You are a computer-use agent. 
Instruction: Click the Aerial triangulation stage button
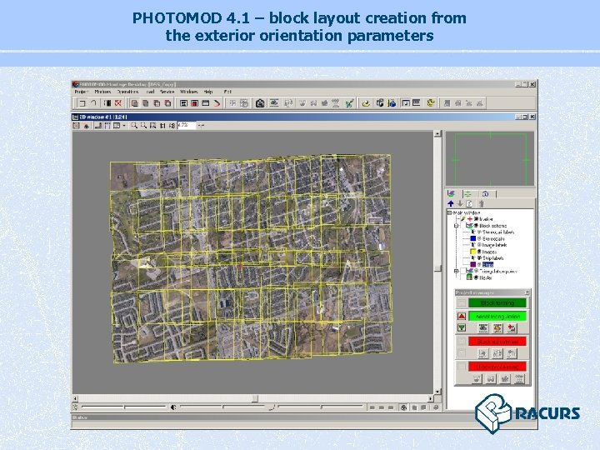click(x=497, y=317)
